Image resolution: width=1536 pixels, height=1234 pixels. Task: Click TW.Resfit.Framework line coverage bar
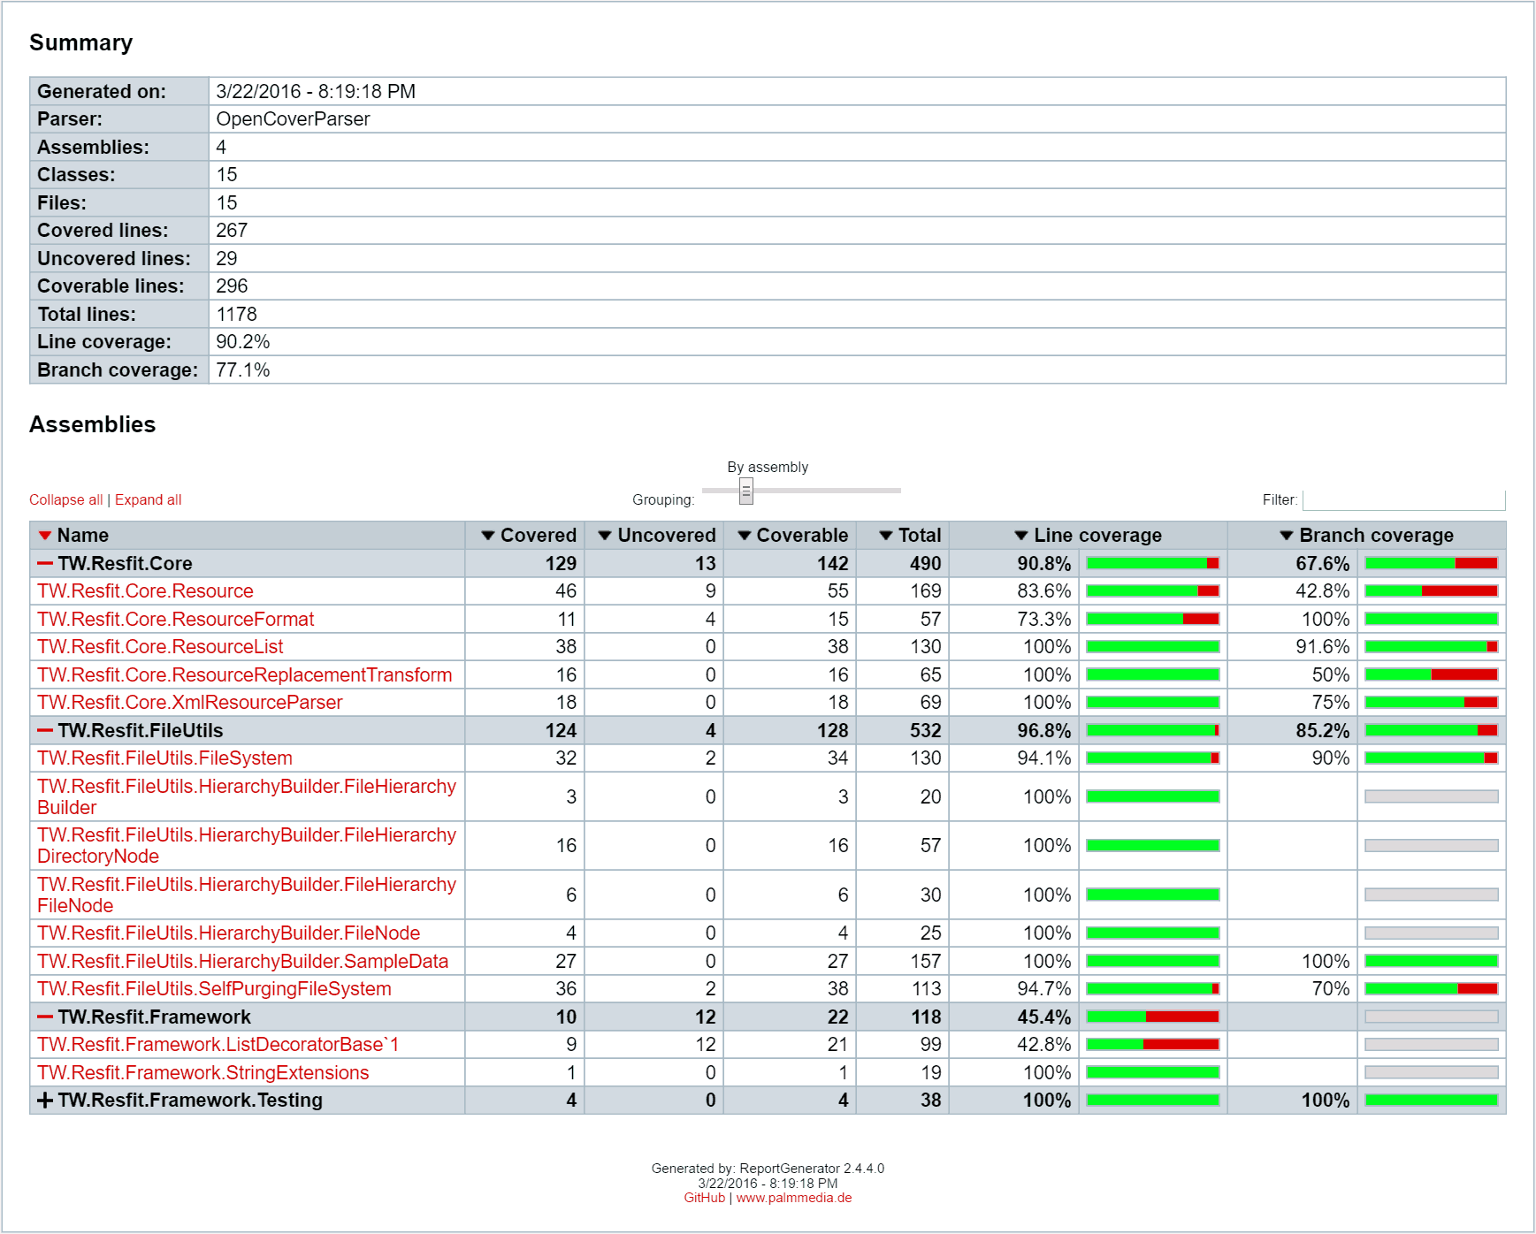coord(1153,1017)
